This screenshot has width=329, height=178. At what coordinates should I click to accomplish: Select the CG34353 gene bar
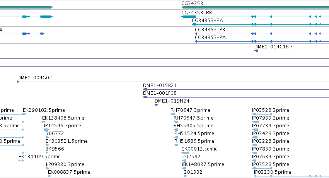point(255,7)
